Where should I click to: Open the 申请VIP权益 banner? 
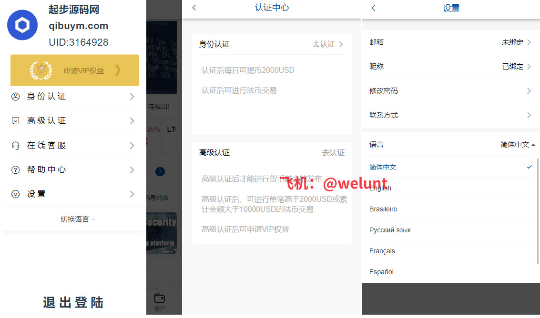click(x=75, y=70)
